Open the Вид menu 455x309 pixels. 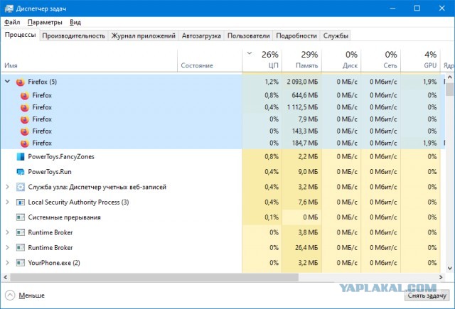coord(75,22)
